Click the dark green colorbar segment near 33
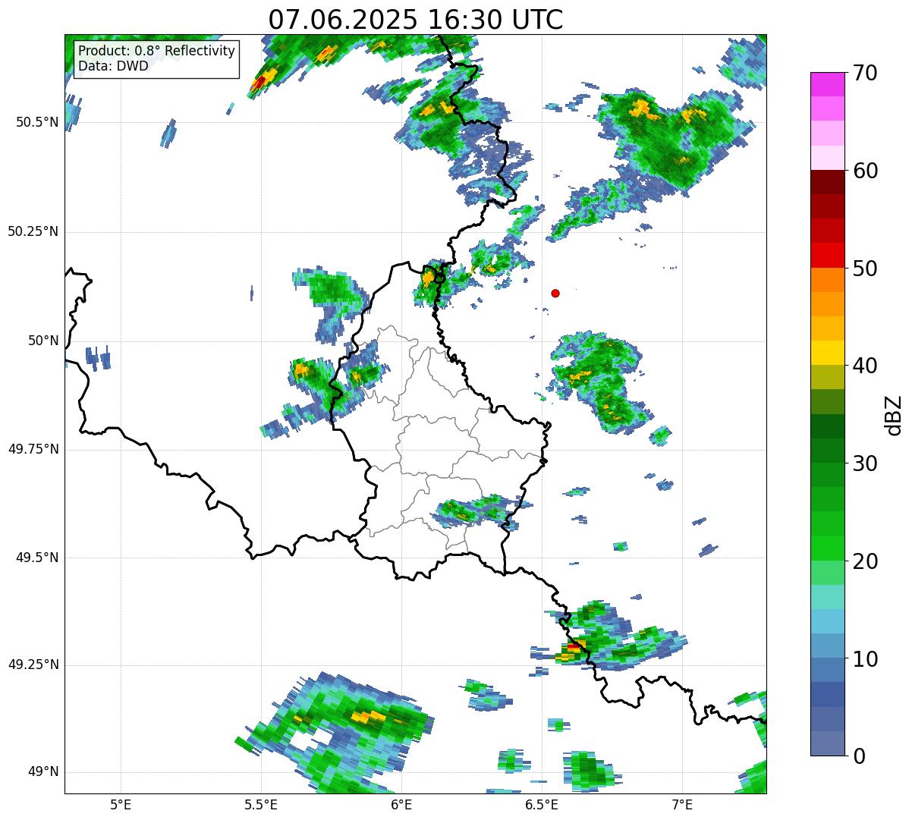 coord(827,426)
